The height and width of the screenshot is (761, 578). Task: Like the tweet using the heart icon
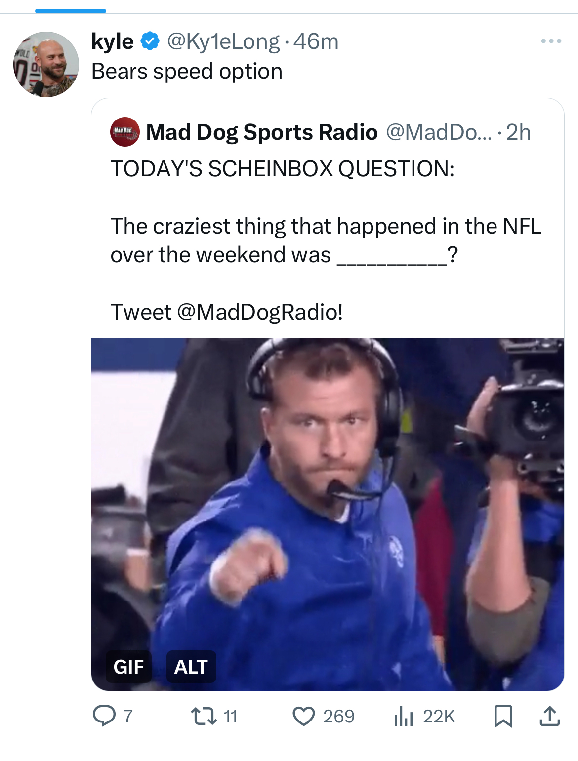[x=303, y=716]
